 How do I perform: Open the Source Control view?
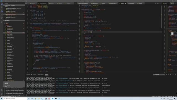coord(2,11)
